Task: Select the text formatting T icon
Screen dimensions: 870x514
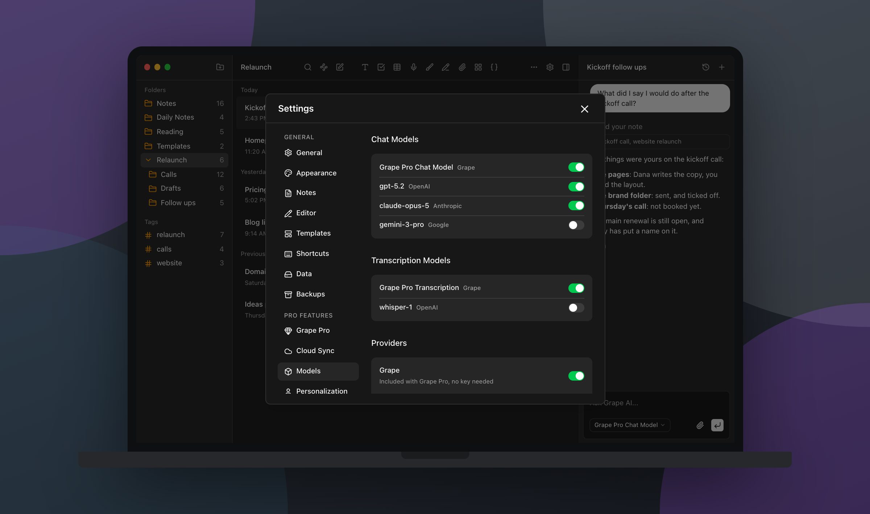Action: coord(365,67)
